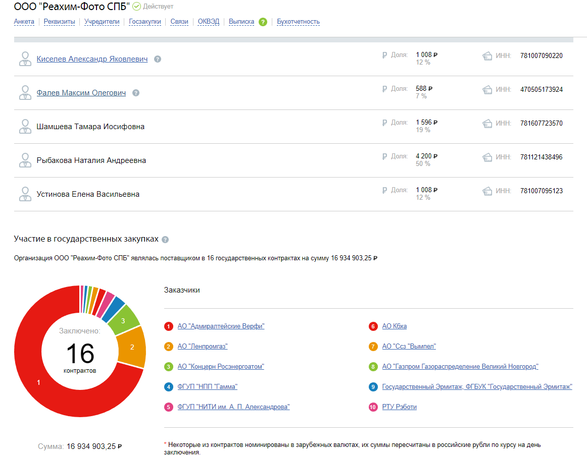Click the name Рыбакова Наталия Андреевна

[91, 160]
